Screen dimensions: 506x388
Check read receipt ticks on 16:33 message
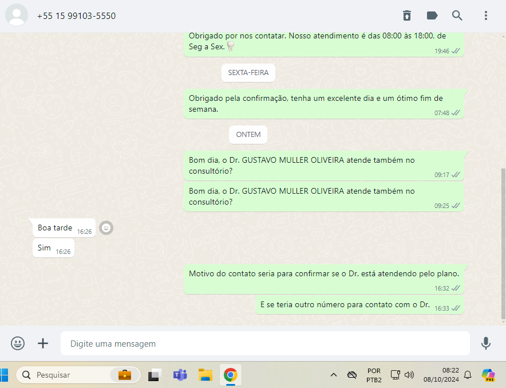(456, 308)
